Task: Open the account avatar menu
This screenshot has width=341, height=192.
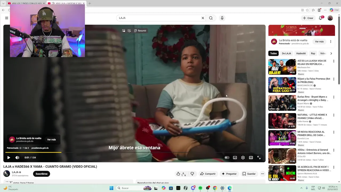Action: pyautogui.click(x=330, y=18)
